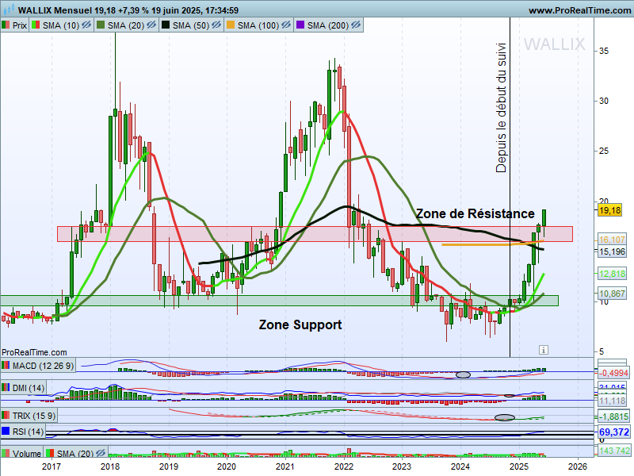Click the 2018 year on time axis
This screenshot has width=634, height=476.
110,466
